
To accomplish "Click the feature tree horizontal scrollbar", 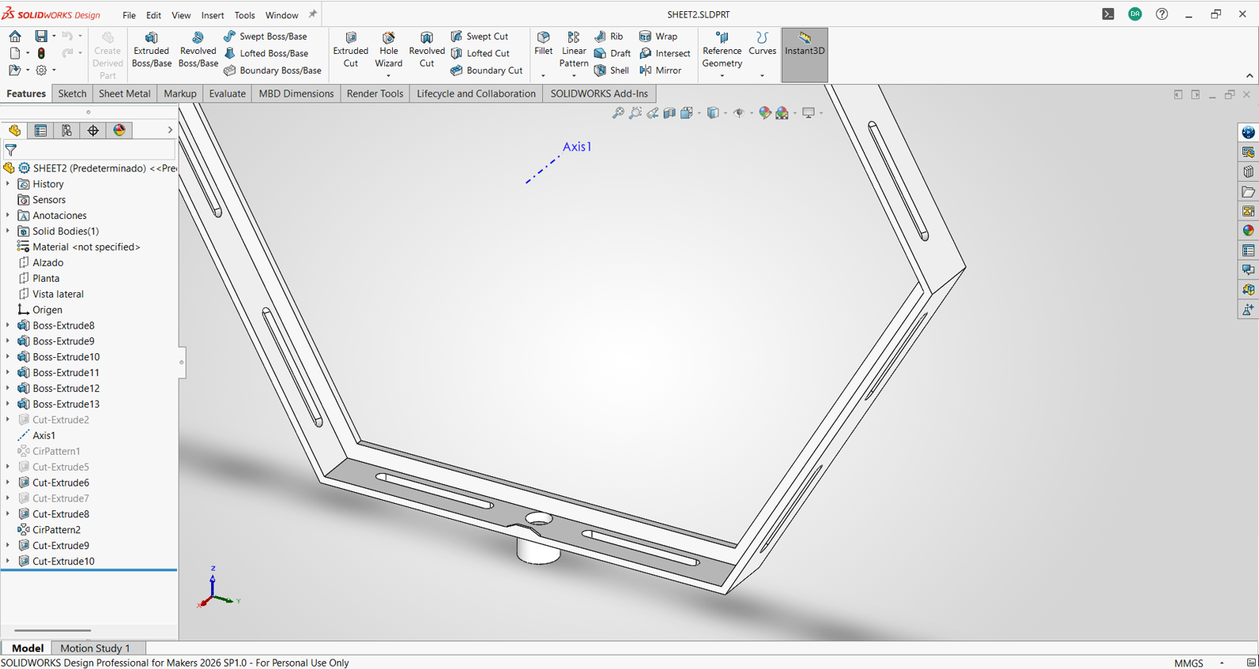I will [52, 631].
